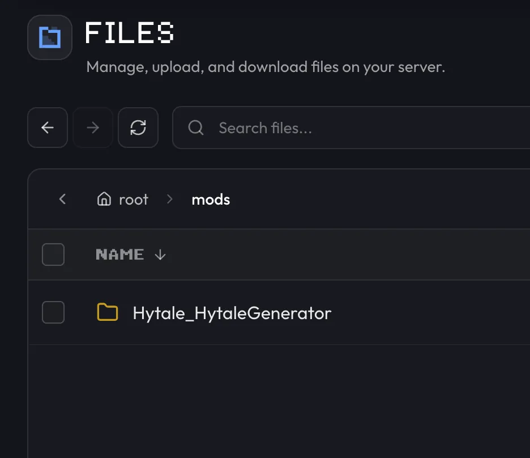Go back with the left arrow button
Viewport: 530px width, 458px height.
click(48, 128)
